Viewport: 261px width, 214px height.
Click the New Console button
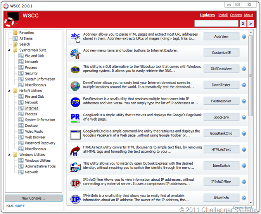[x=34, y=198]
